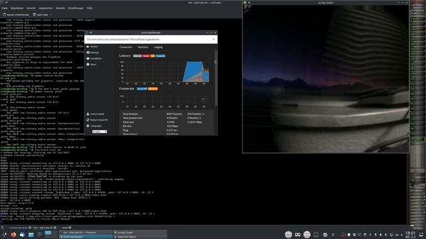The image size is (426, 239).
Task: Open Konsole's Hilfe menu
Action: point(89,8)
